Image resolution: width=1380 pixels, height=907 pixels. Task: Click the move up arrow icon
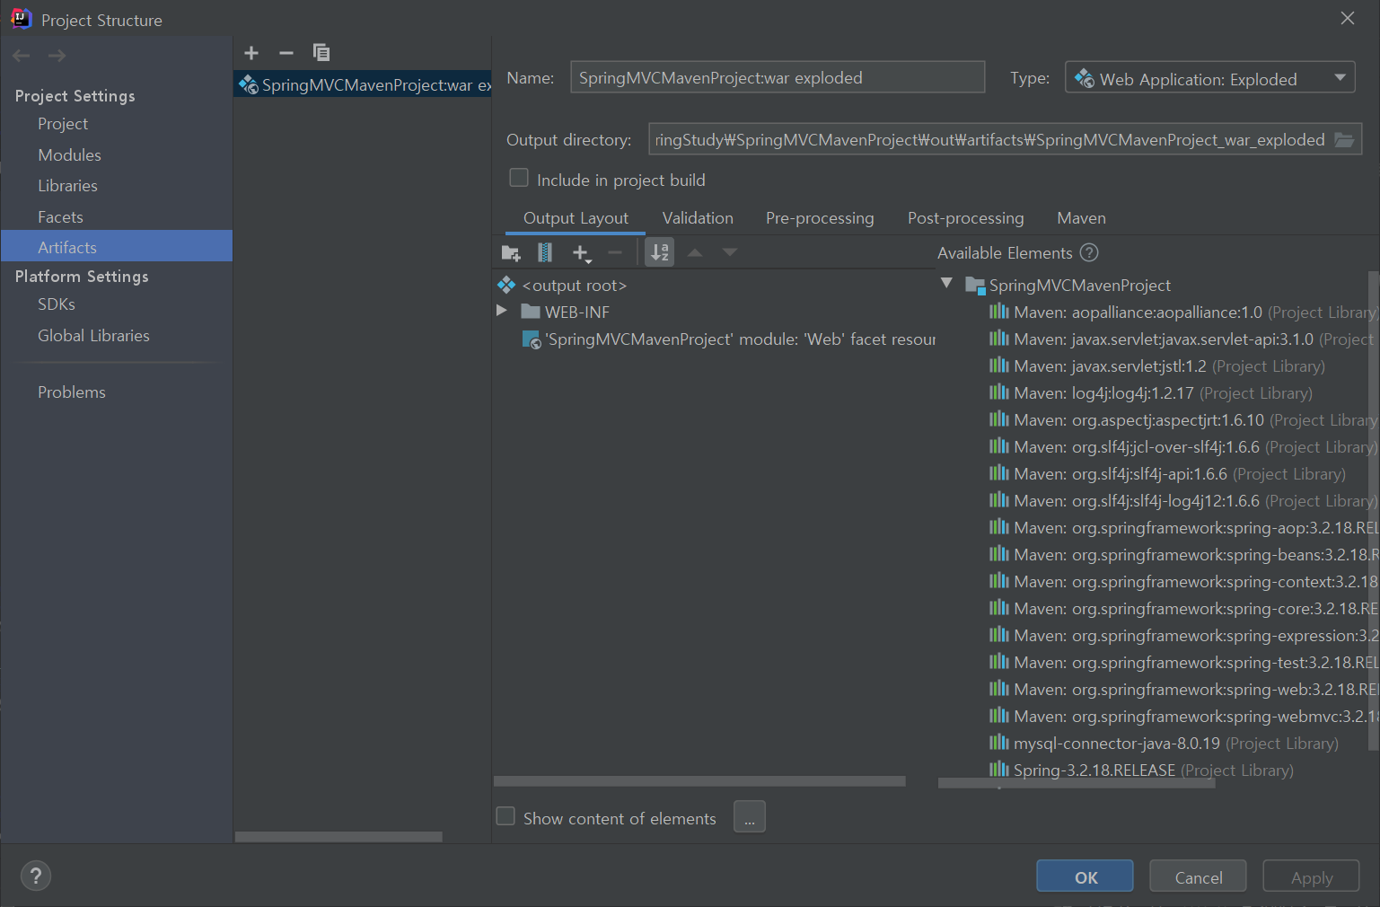(x=695, y=253)
